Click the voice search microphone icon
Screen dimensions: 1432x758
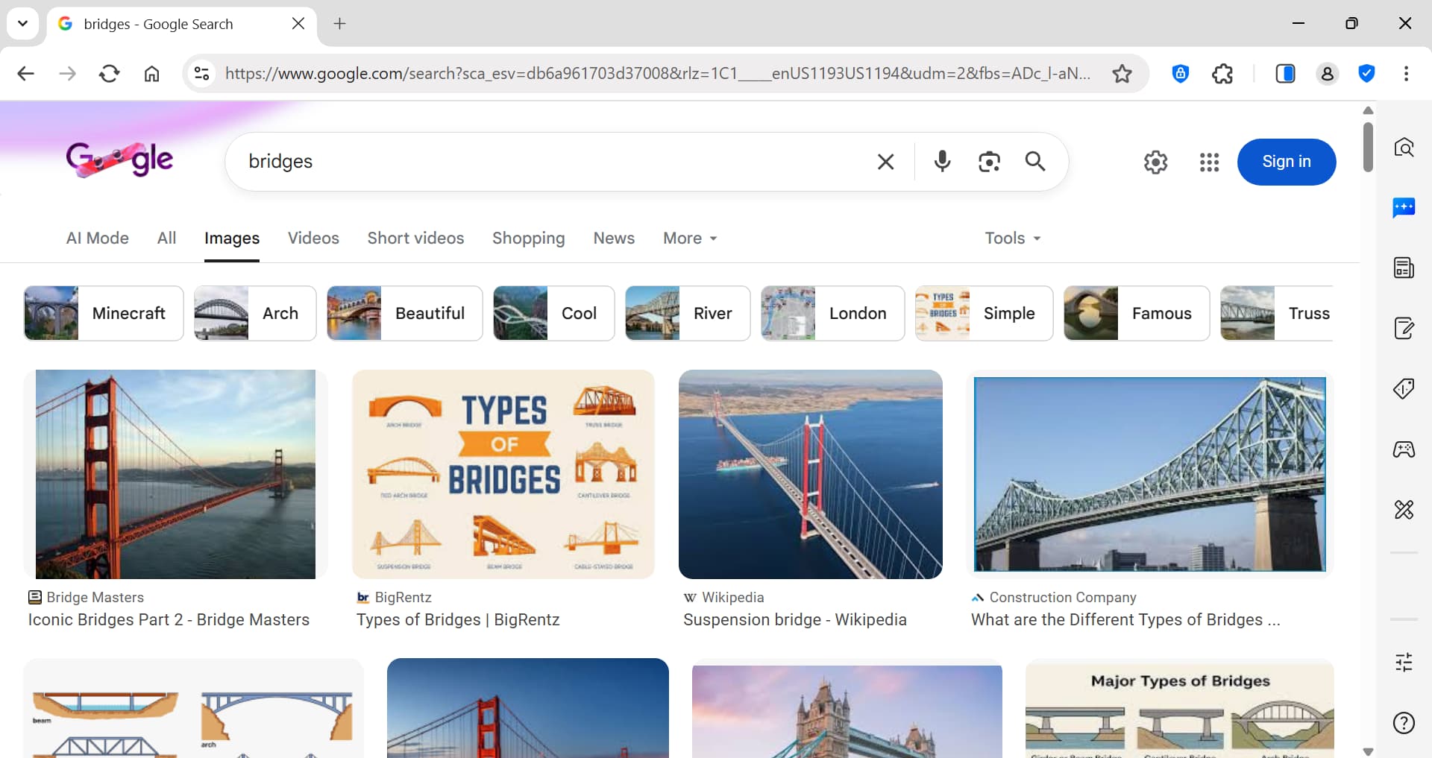click(x=942, y=161)
